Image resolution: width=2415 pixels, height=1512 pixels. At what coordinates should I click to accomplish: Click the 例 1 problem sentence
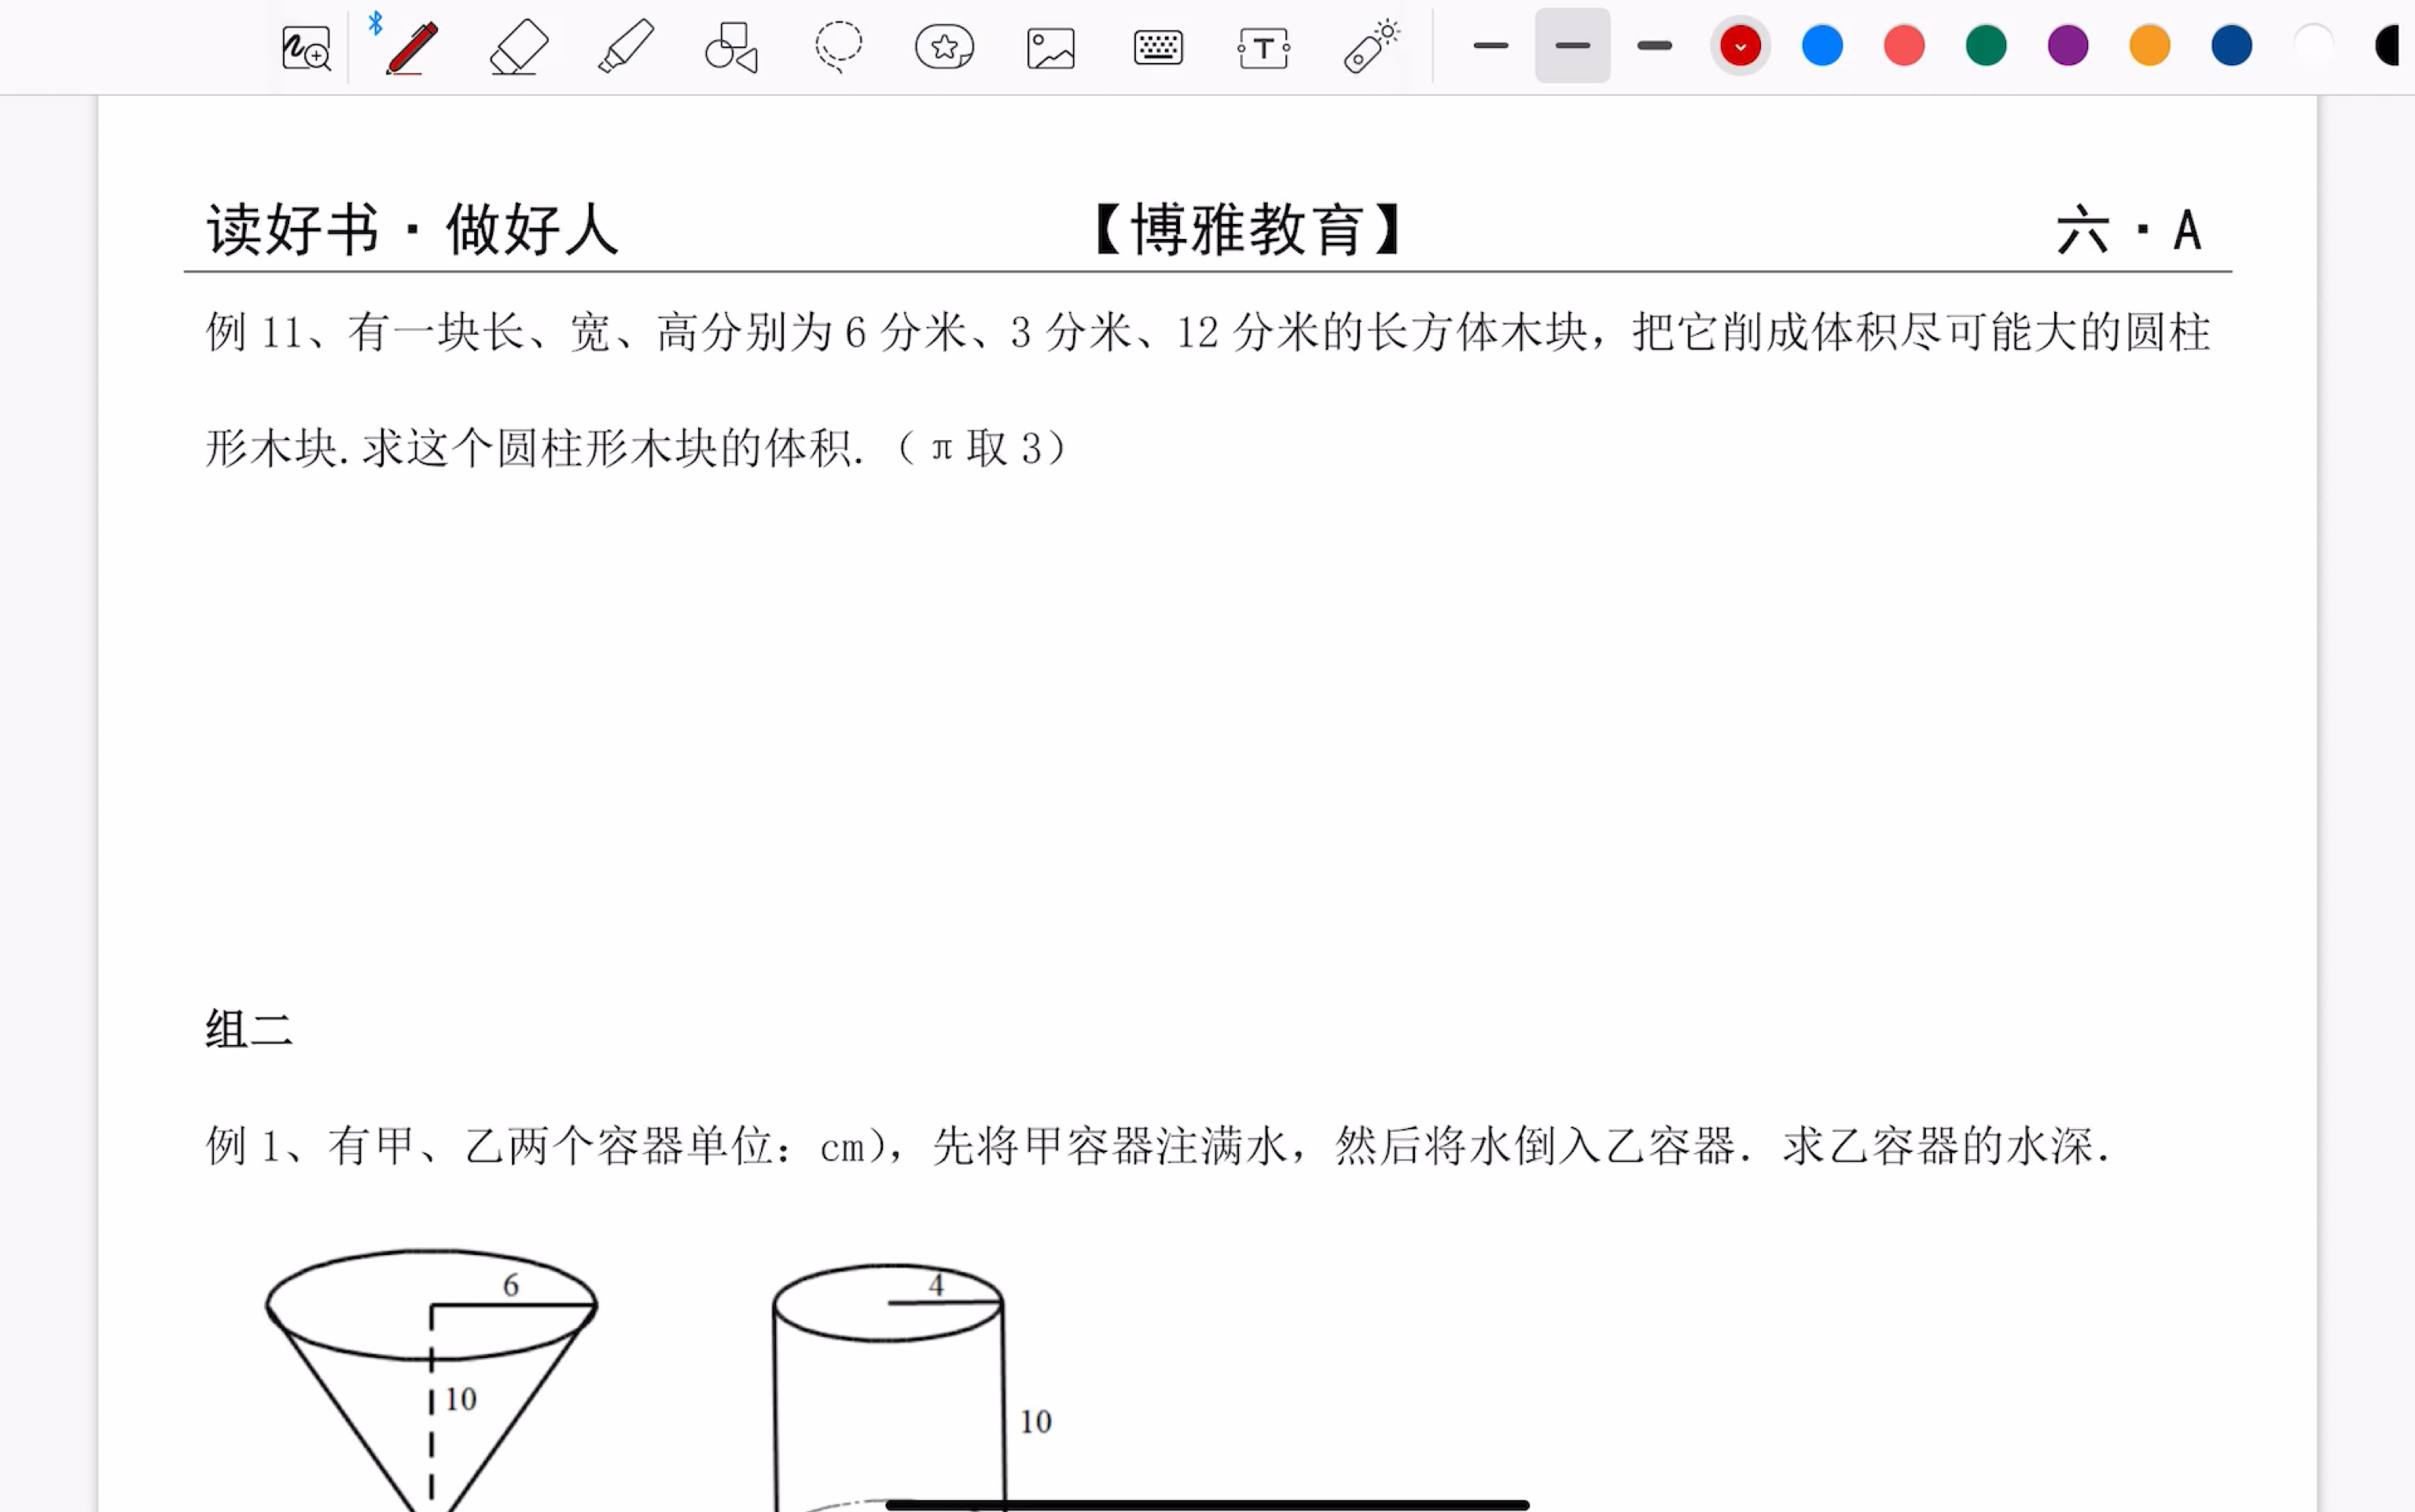click(1159, 1146)
